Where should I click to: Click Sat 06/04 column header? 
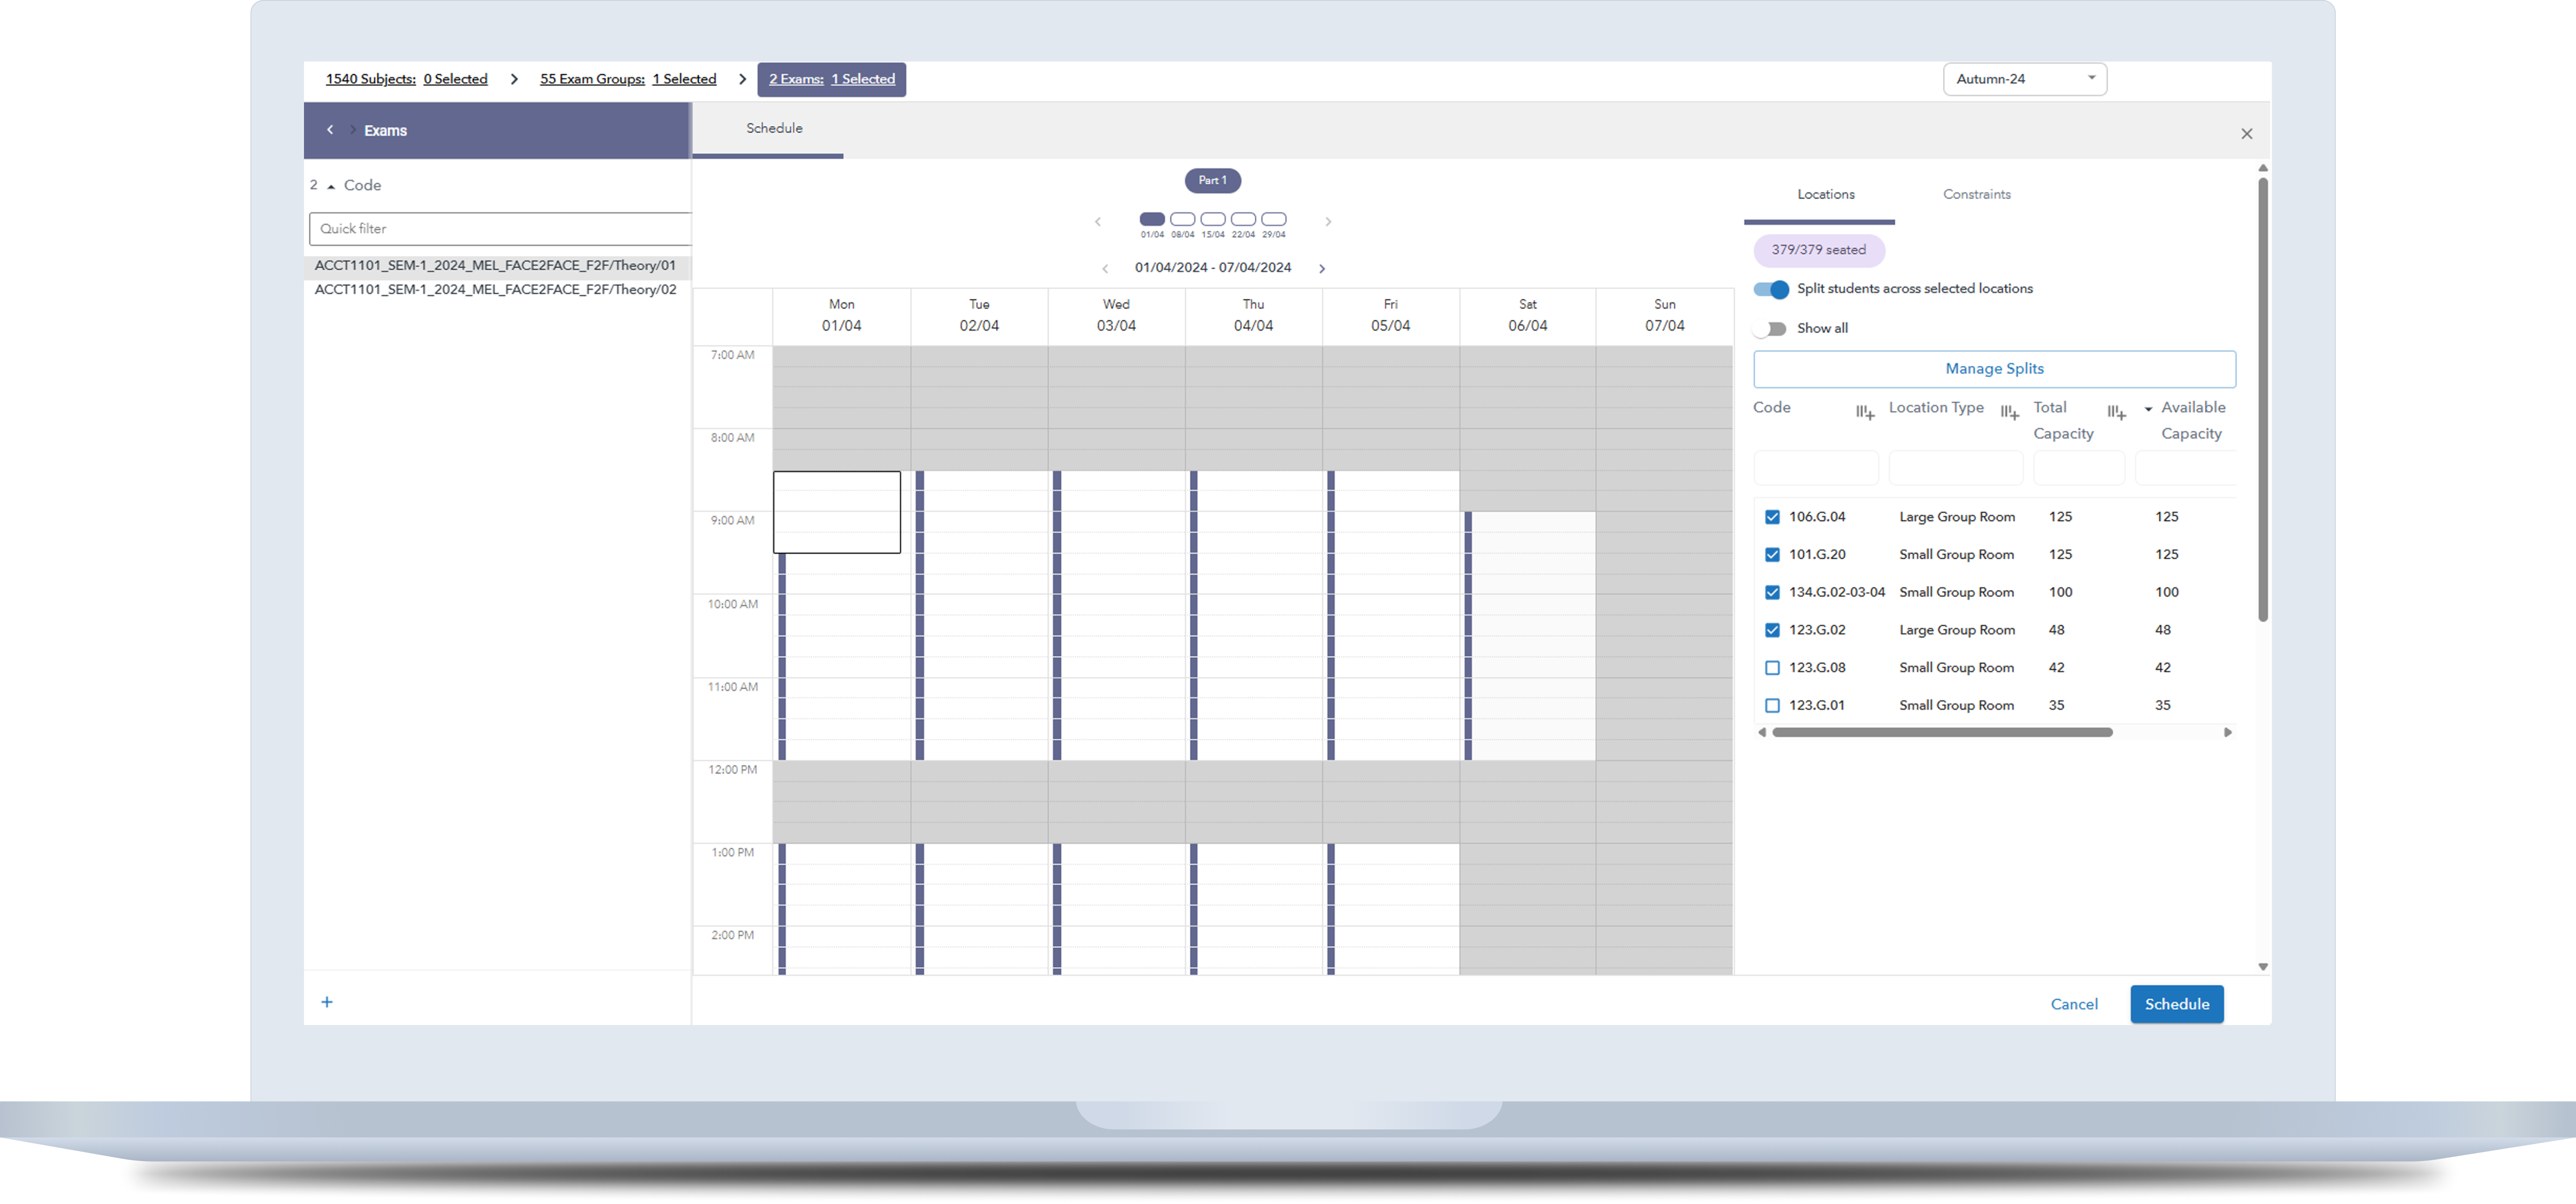[1527, 315]
